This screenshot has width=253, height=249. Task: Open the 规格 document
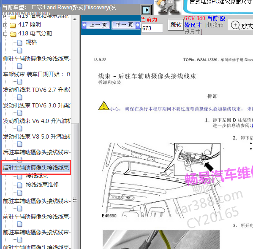(31, 42)
